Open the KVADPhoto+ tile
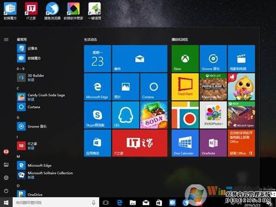Viewport: 276px width, 207px height. pos(213,115)
